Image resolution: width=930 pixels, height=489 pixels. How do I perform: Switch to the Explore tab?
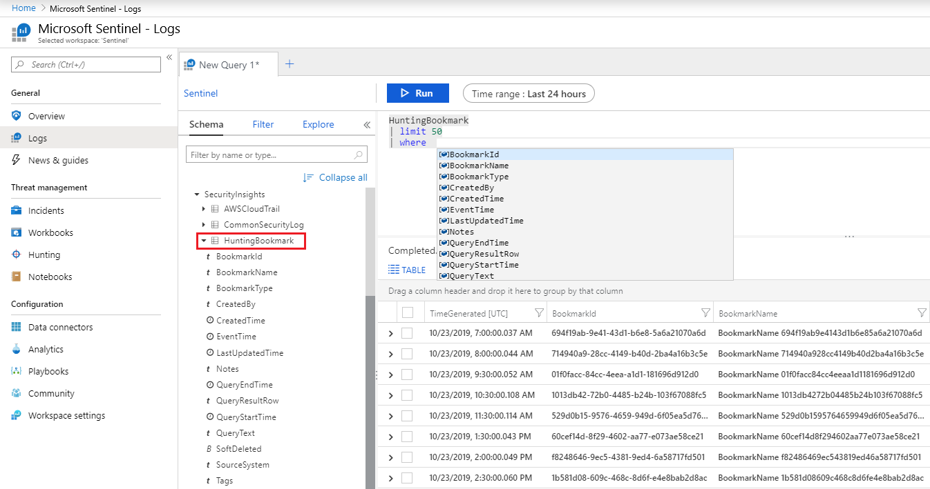click(x=318, y=124)
